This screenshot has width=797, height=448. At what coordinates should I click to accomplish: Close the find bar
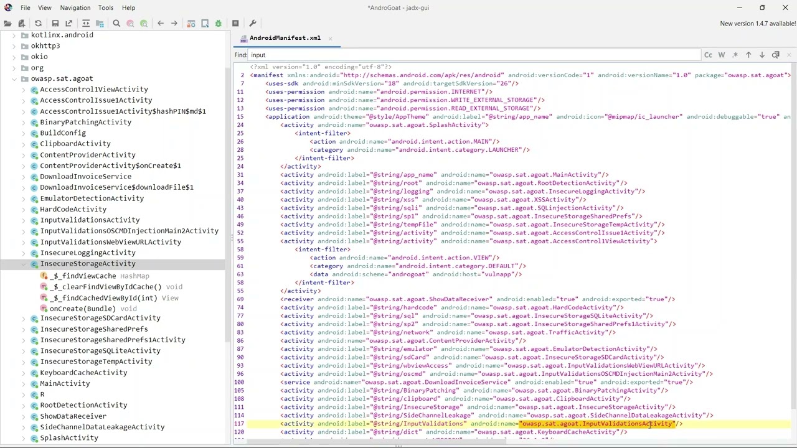tap(789, 55)
